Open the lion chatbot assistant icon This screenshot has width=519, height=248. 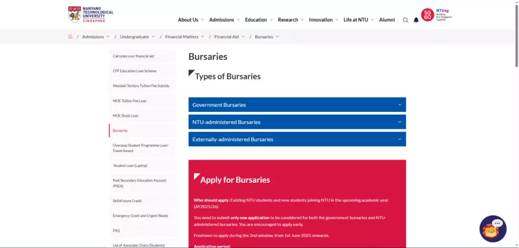coord(493,229)
